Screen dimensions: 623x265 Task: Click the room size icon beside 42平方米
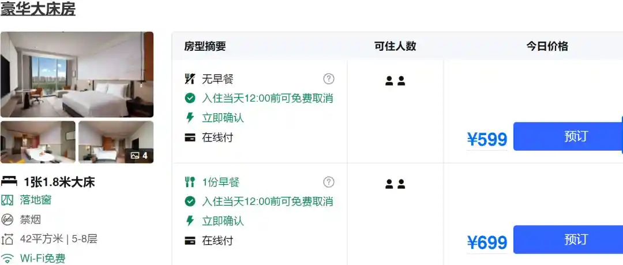click(x=7, y=239)
